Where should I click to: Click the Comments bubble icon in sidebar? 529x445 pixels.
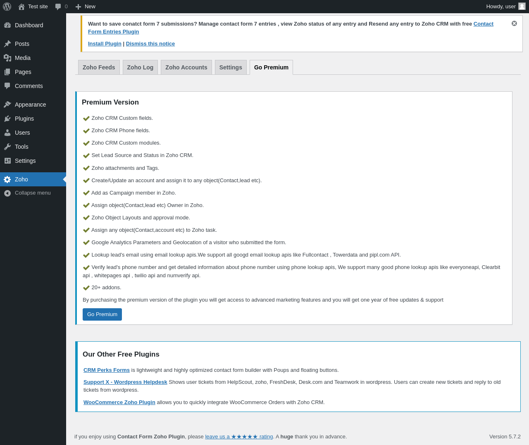(x=7, y=86)
